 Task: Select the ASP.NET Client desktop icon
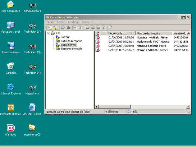coord(32,109)
